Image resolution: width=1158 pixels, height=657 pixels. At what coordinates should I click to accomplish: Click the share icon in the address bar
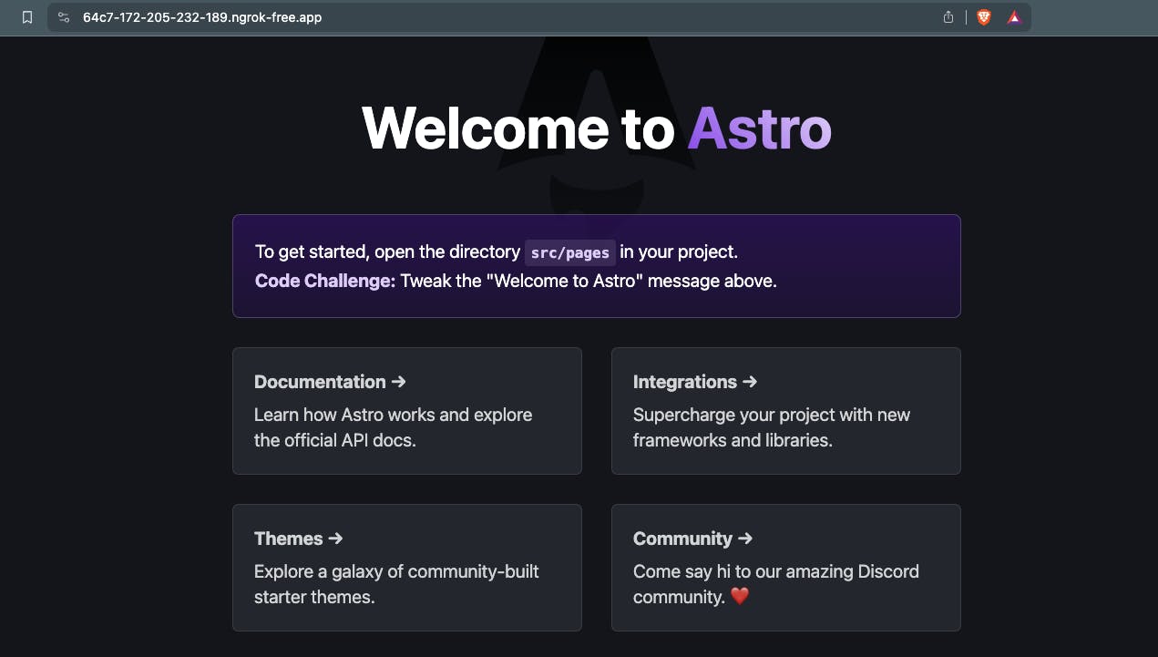pyautogui.click(x=948, y=17)
